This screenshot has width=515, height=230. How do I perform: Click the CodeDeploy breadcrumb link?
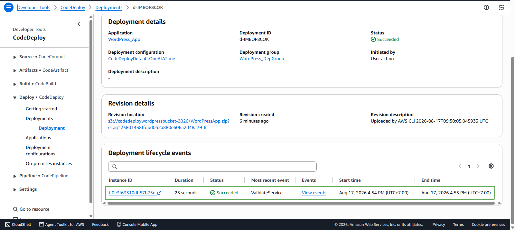click(x=73, y=7)
